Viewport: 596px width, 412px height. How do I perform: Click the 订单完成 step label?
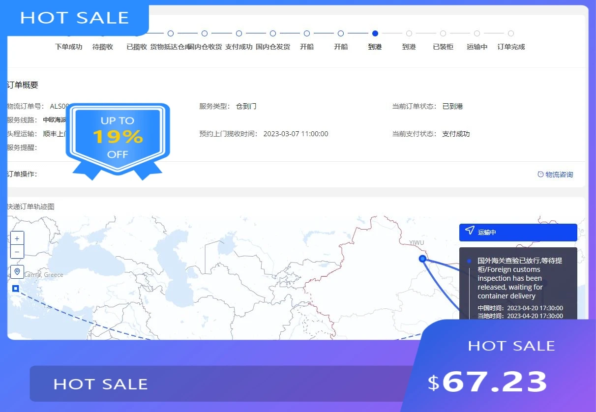[511, 47]
